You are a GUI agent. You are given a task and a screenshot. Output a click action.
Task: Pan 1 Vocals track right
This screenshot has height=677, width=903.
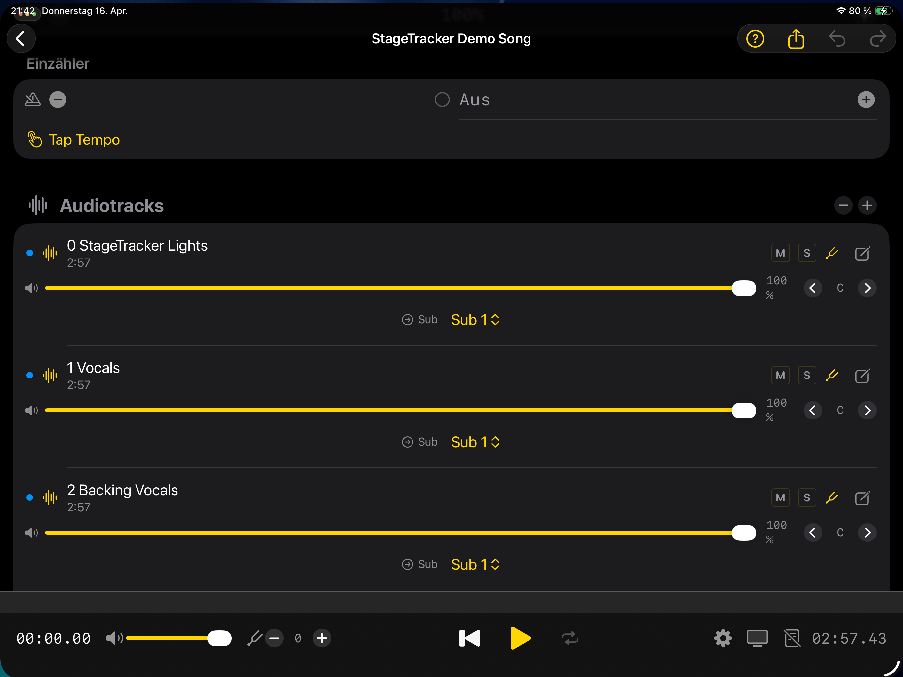point(867,410)
